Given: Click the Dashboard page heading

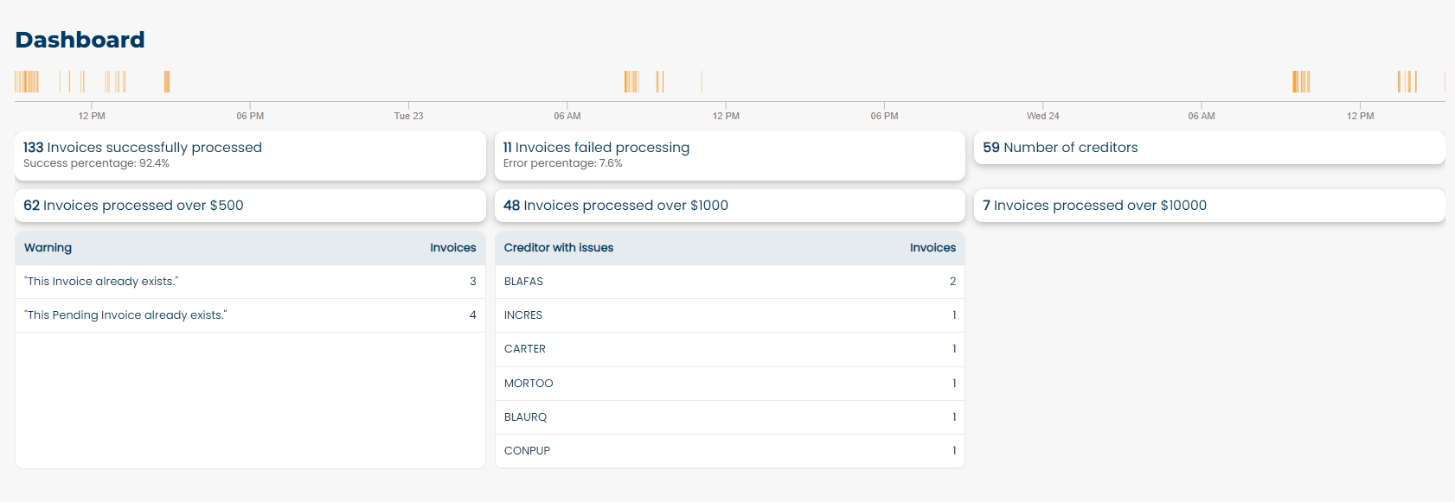Looking at the screenshot, I should (80, 40).
